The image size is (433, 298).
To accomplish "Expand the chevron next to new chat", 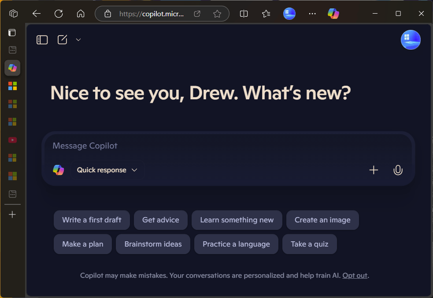I will (x=78, y=40).
